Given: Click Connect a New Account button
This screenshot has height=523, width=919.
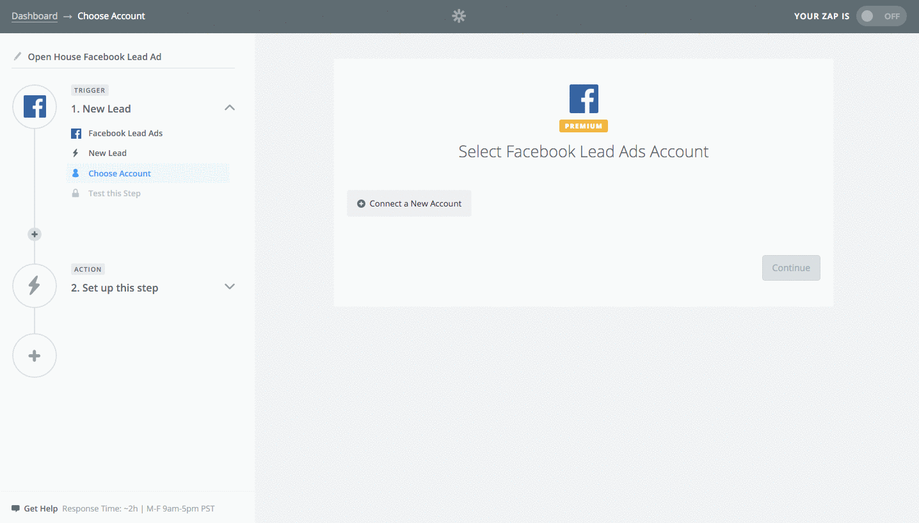Looking at the screenshot, I should [x=409, y=203].
